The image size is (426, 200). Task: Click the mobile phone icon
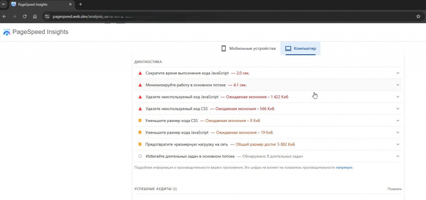pos(223,49)
